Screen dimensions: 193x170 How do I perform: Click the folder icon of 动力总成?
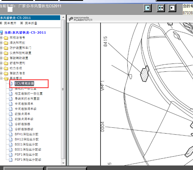[6, 68]
